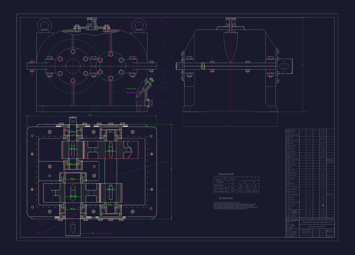Click the 'Vật liệu' column header
This screenshot has width=355, height=255.
click(323, 219)
